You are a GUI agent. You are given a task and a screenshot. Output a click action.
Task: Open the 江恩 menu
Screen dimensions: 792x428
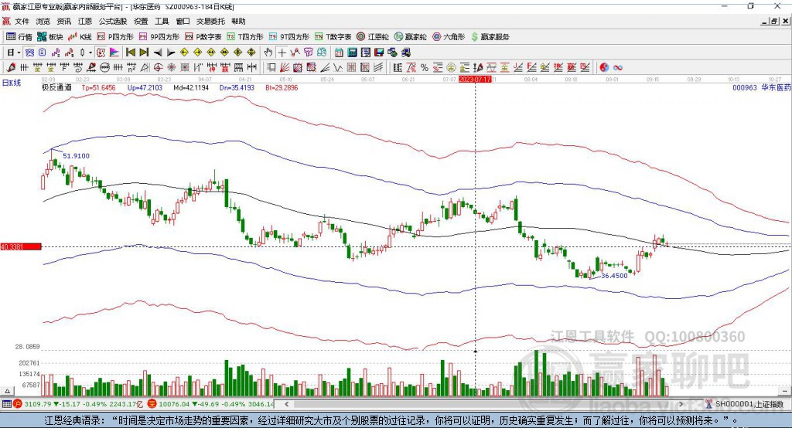85,21
